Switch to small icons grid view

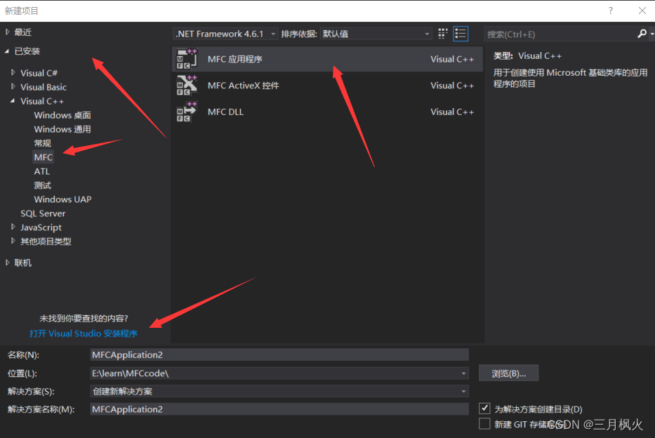point(443,34)
